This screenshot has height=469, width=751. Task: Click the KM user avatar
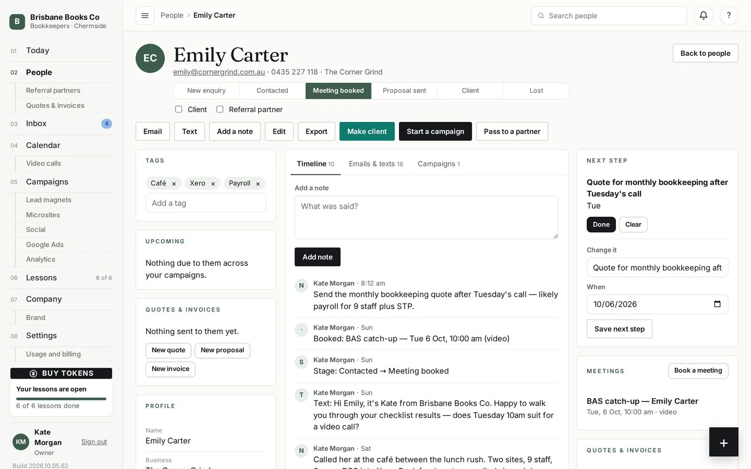pyautogui.click(x=21, y=442)
